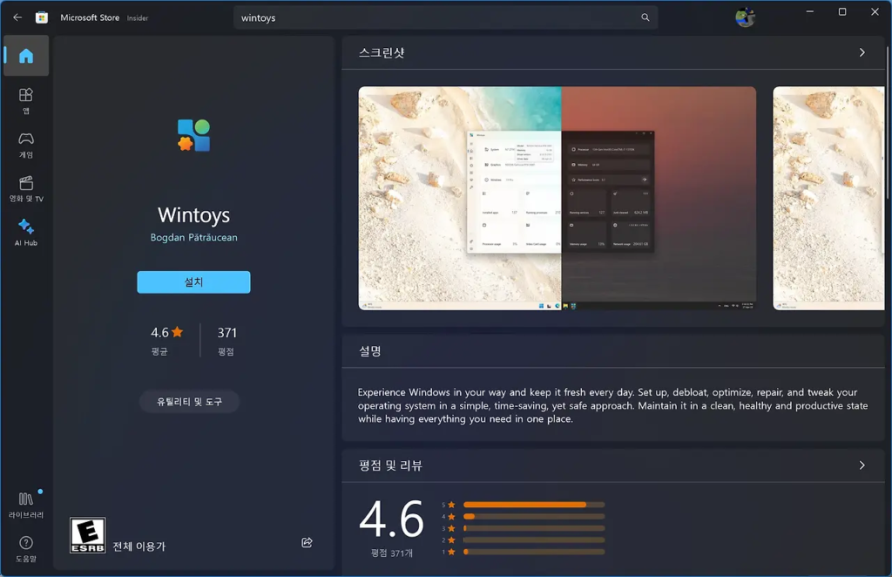The width and height of the screenshot is (892, 577).
Task: Expand the screenshots (스크린샷) section chevron
Action: click(862, 52)
